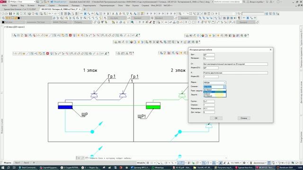Switch to the first drawing file tab
The image size is (303, 170).
20,9
